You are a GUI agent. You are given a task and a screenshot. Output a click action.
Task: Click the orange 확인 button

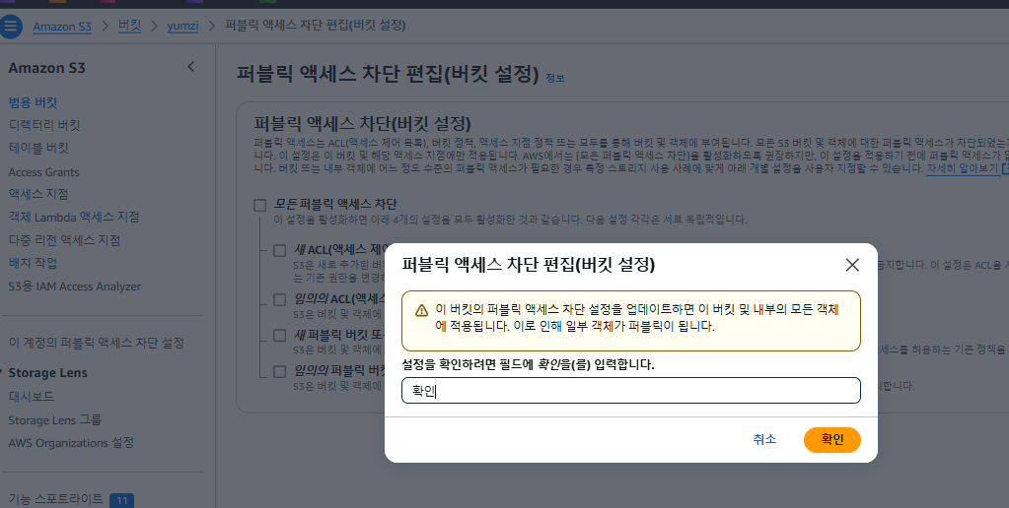point(832,440)
